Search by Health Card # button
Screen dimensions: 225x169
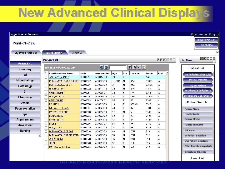tap(198, 114)
